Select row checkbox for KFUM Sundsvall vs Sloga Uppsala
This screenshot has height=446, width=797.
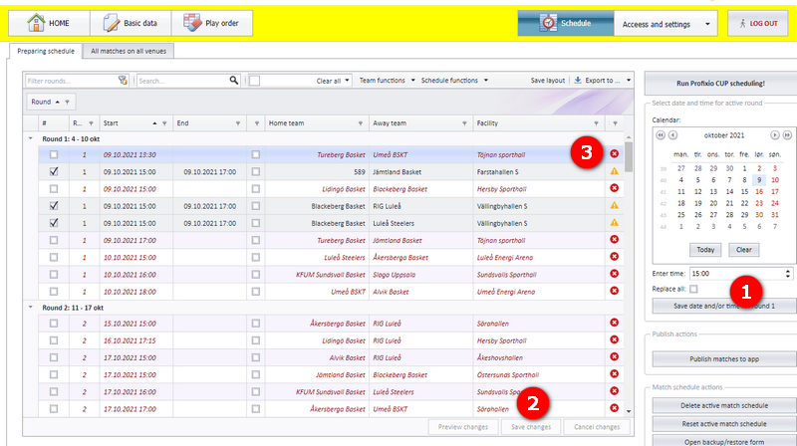[x=54, y=274]
